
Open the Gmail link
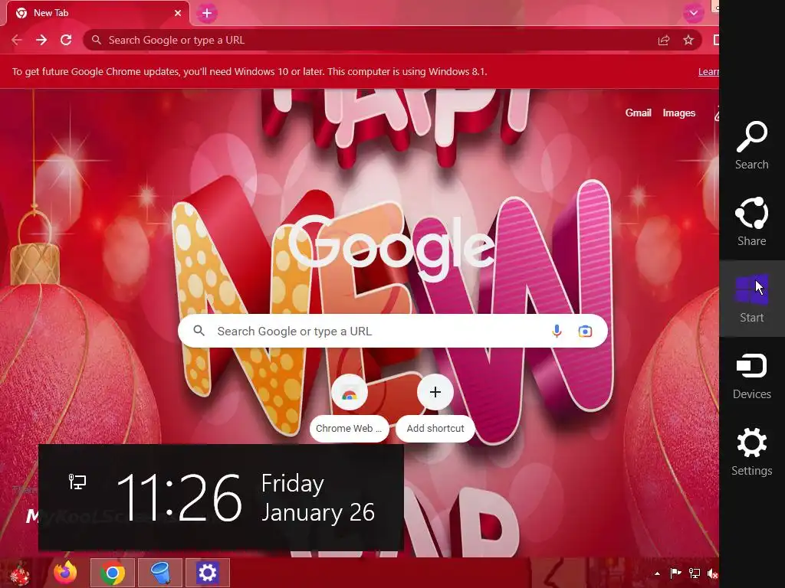[638, 113]
